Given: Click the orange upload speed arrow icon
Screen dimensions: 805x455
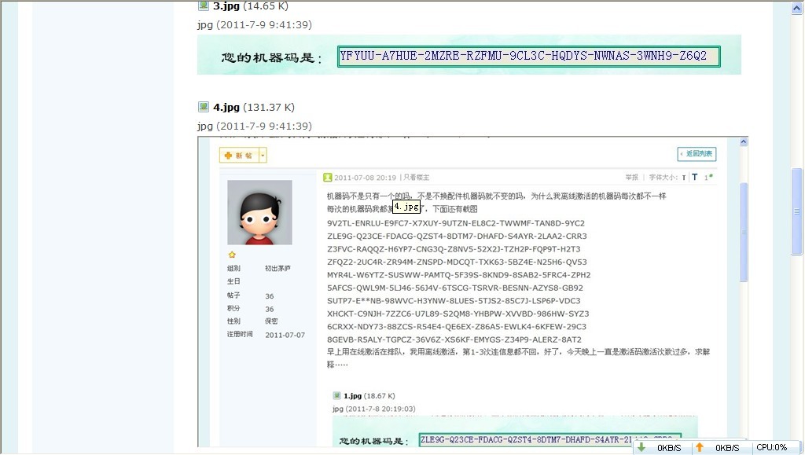Looking at the screenshot, I should point(699,448).
